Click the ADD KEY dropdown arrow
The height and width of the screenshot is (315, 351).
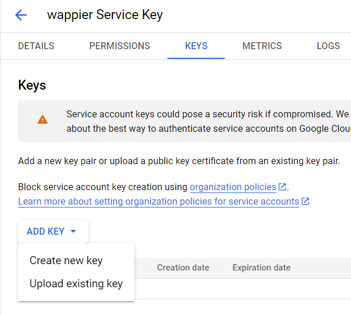click(73, 231)
